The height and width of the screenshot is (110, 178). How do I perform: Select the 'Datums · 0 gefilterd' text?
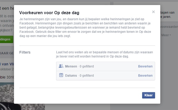pos(80,75)
